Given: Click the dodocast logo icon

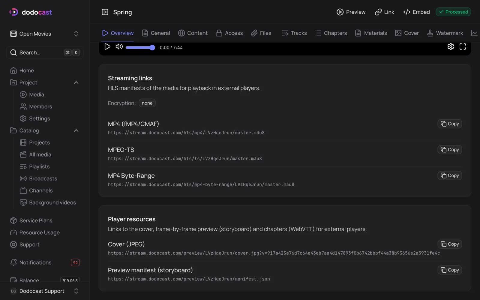Looking at the screenshot, I should pyautogui.click(x=14, y=12).
